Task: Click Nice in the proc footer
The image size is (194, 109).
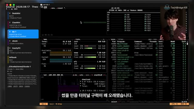Action: [158, 102]
